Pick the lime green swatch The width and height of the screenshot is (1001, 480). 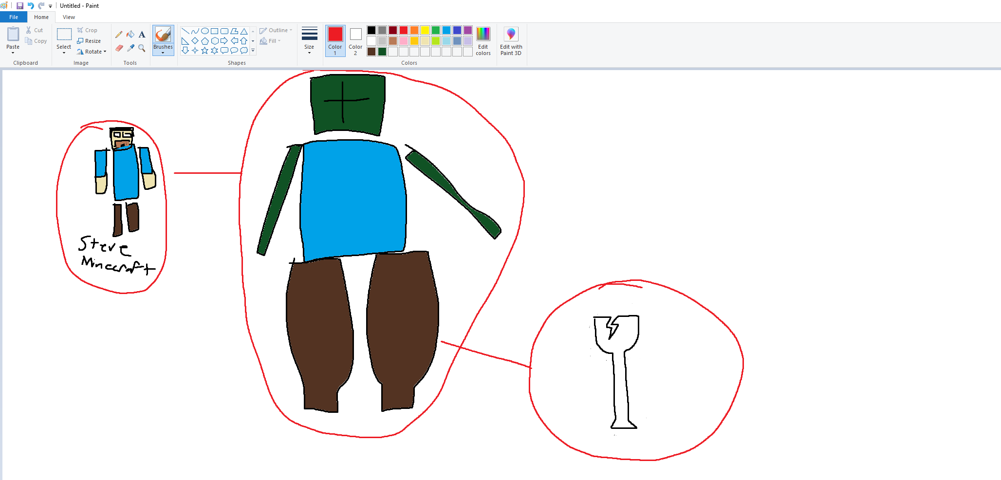point(436,41)
